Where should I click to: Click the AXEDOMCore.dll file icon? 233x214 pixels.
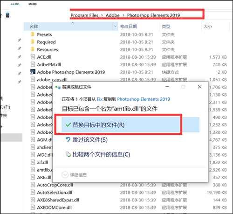pos(33,207)
